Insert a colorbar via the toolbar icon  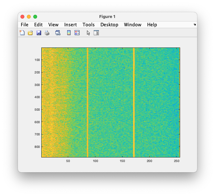(69, 33)
